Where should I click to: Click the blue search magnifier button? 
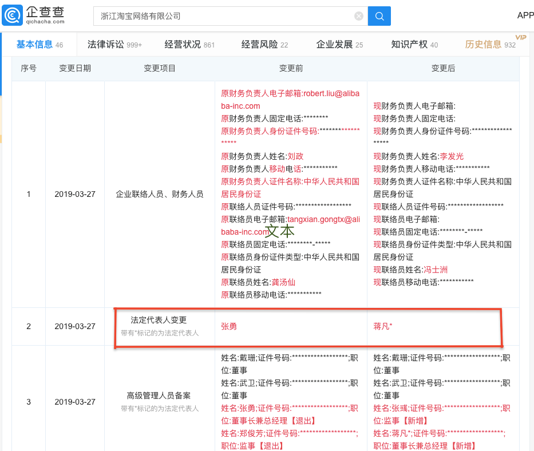pos(379,16)
